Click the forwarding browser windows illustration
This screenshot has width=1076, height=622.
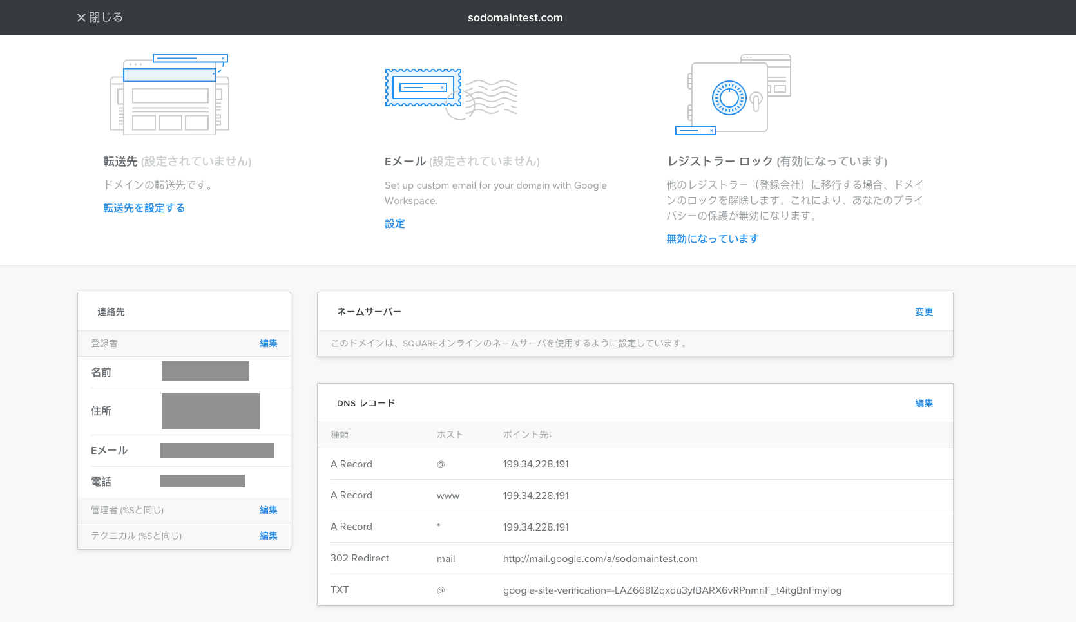coord(169,94)
